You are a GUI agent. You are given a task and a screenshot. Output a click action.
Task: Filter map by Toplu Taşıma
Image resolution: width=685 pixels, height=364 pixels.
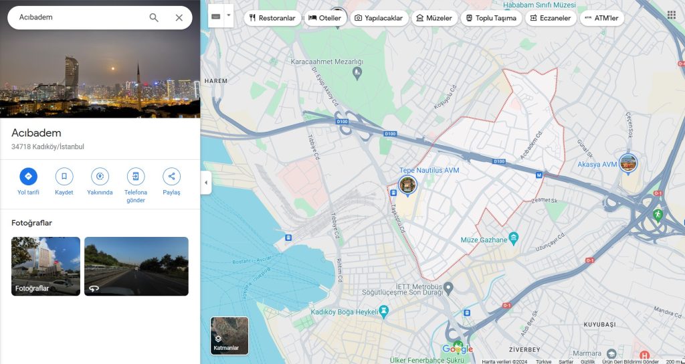(x=491, y=18)
